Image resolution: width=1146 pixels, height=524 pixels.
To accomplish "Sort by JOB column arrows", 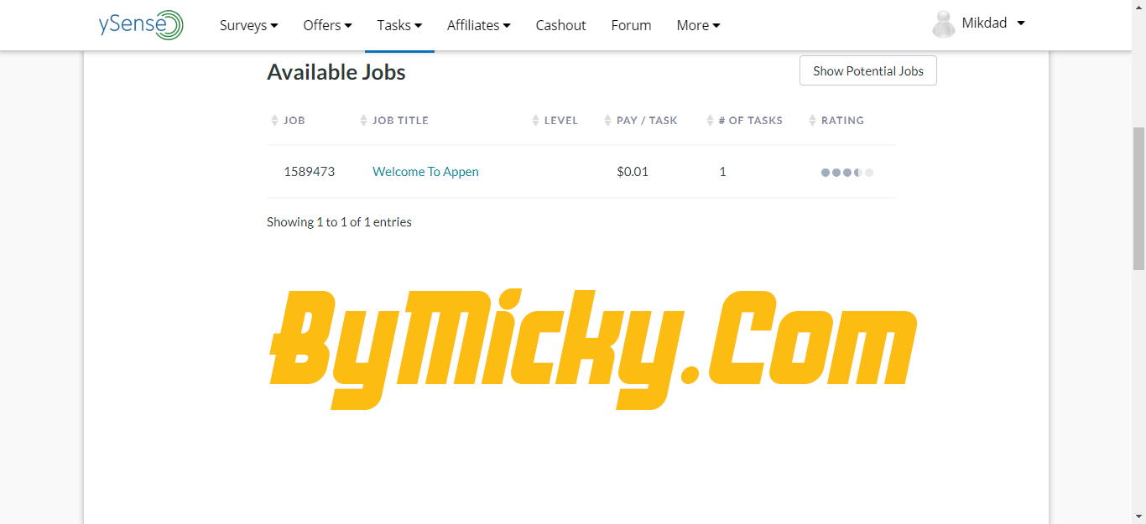I will (x=274, y=121).
